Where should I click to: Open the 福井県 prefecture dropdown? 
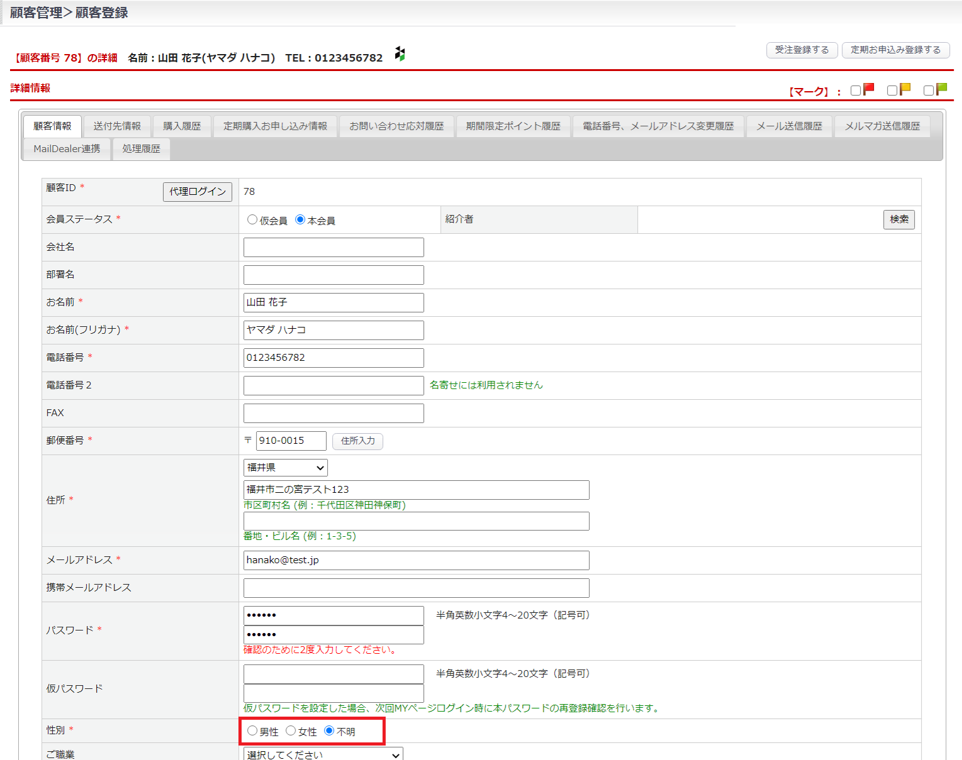[286, 468]
